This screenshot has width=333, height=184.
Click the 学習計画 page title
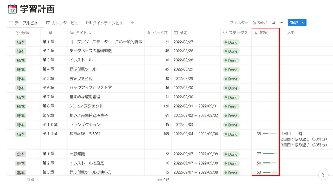(37, 9)
